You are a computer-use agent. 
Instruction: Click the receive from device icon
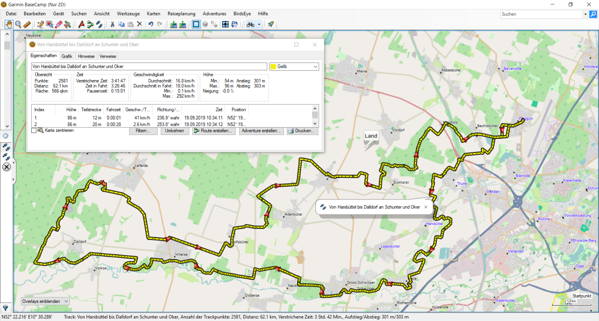tap(183, 24)
